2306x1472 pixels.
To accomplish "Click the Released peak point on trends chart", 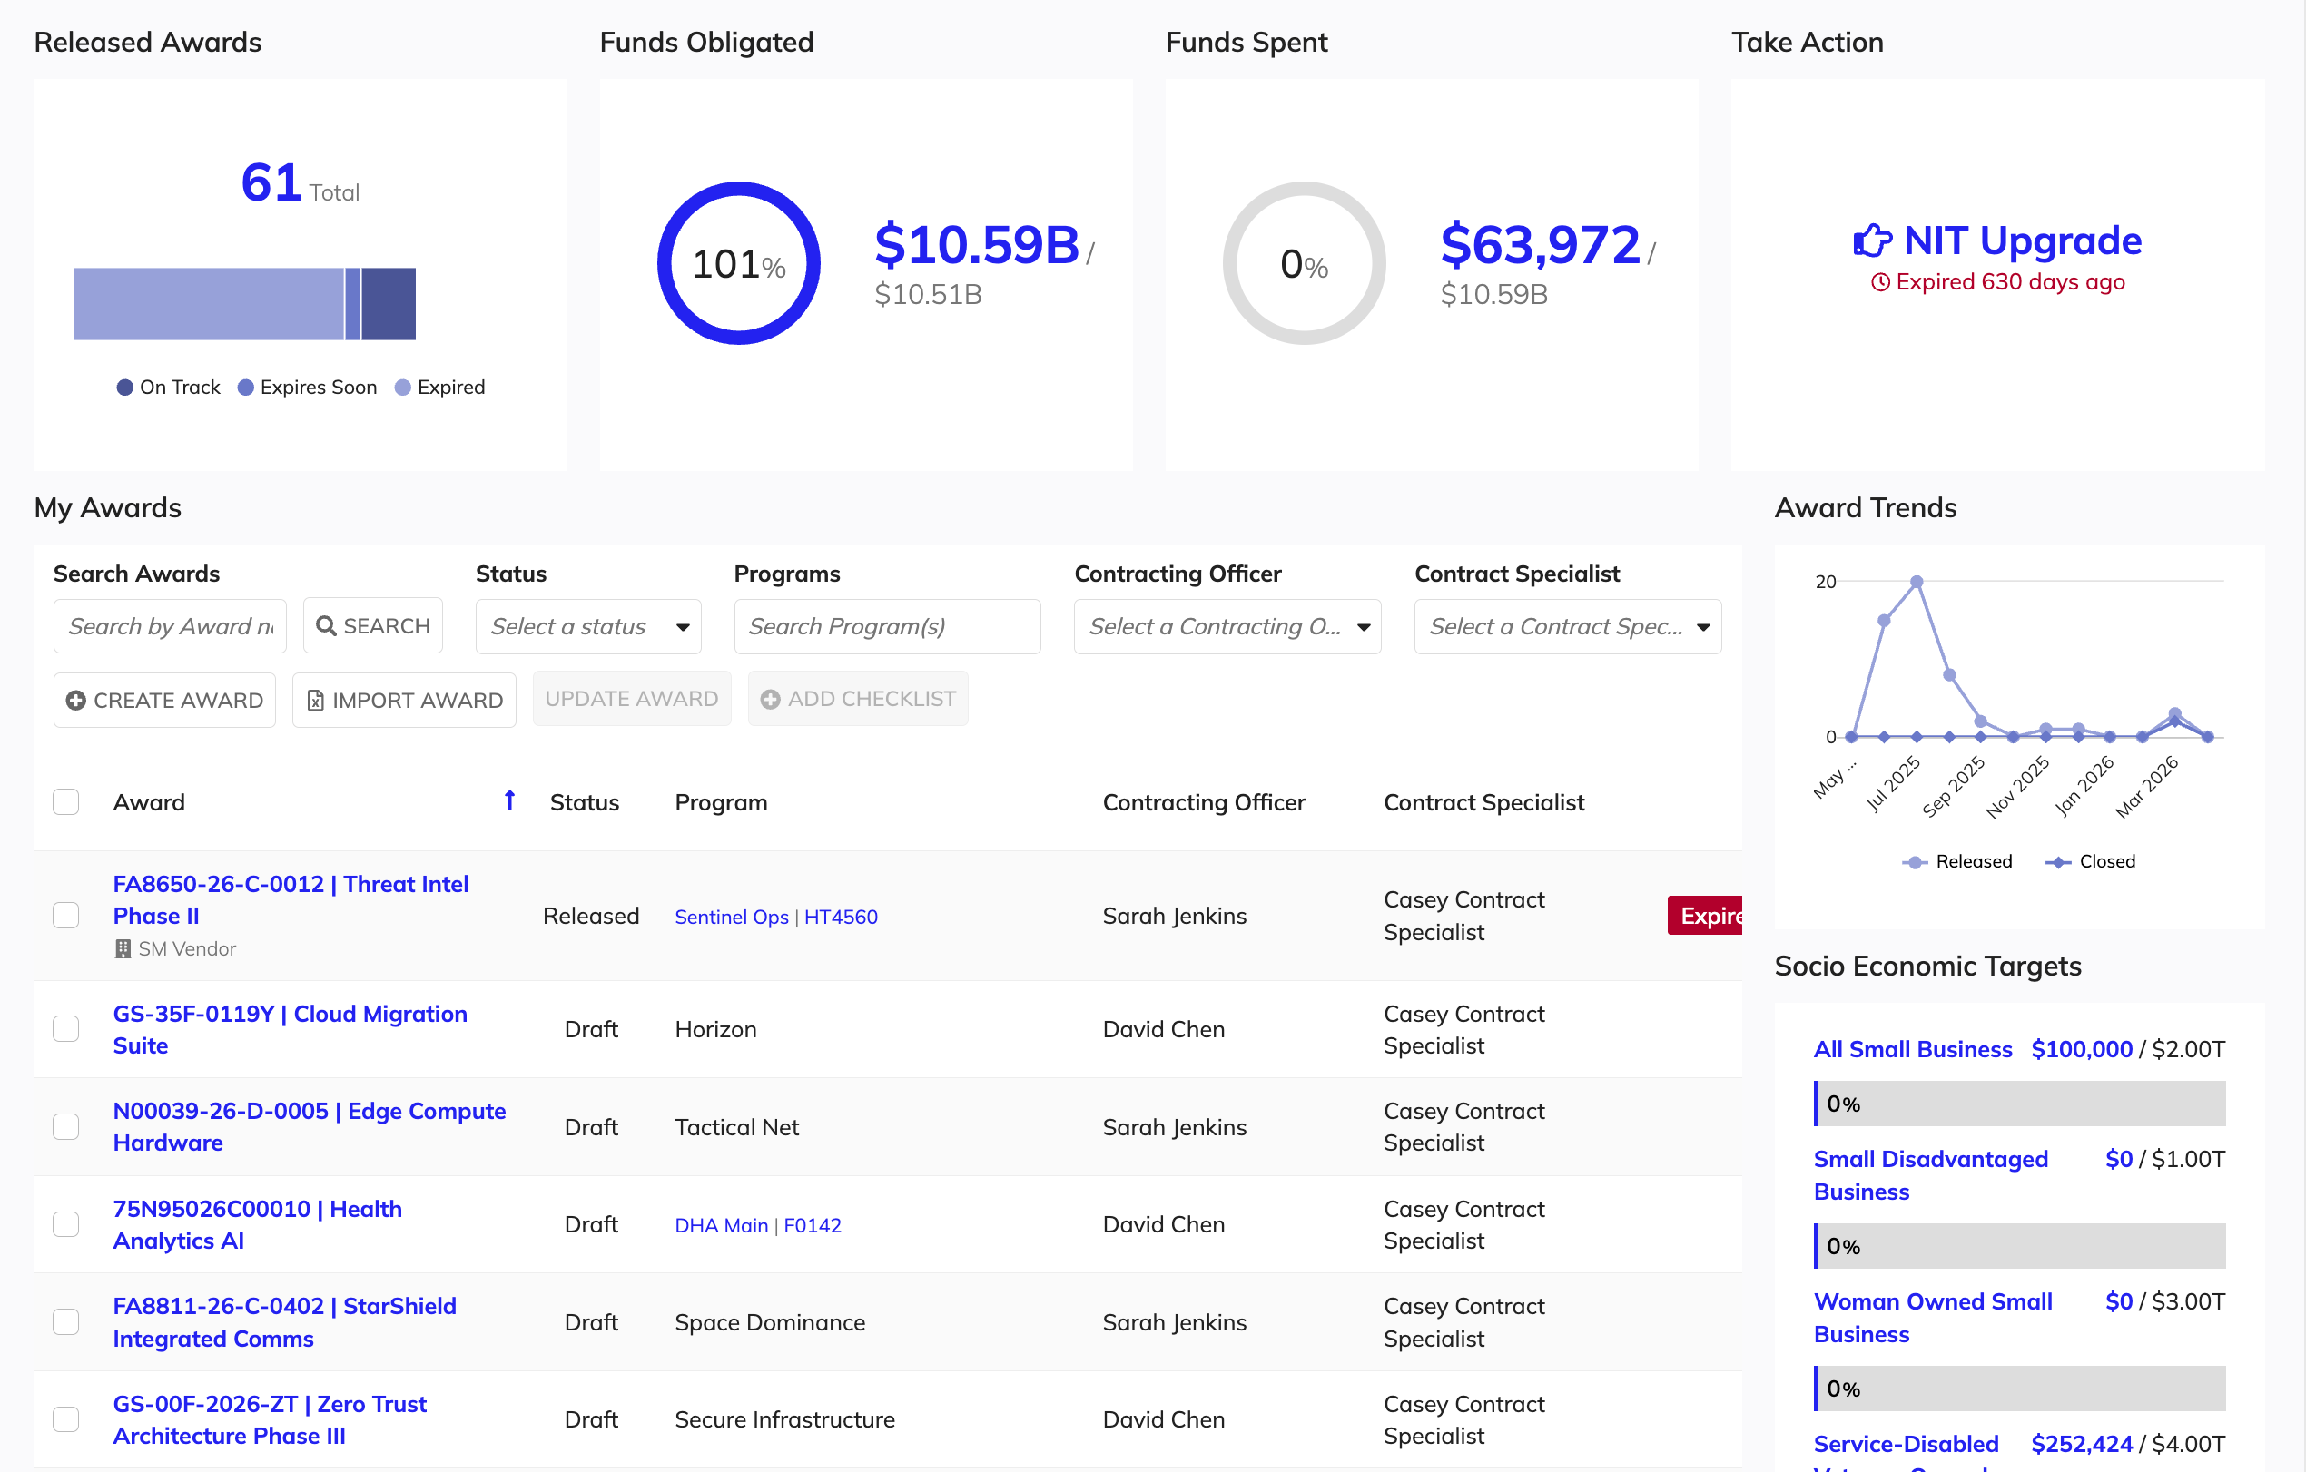I will click(1917, 582).
